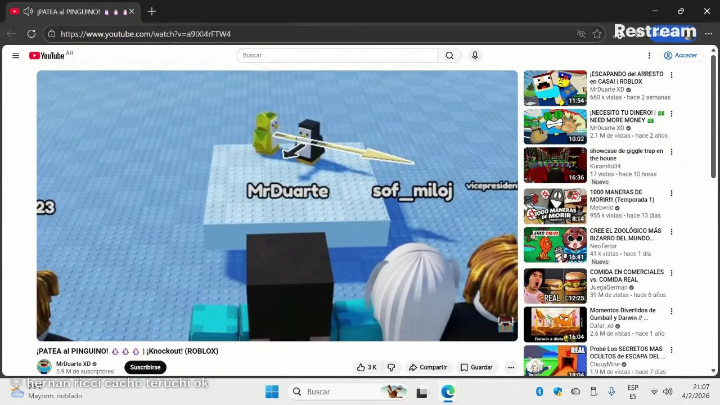Click title Probé Los SECRETOS MAS OCULTOS

tap(628, 353)
